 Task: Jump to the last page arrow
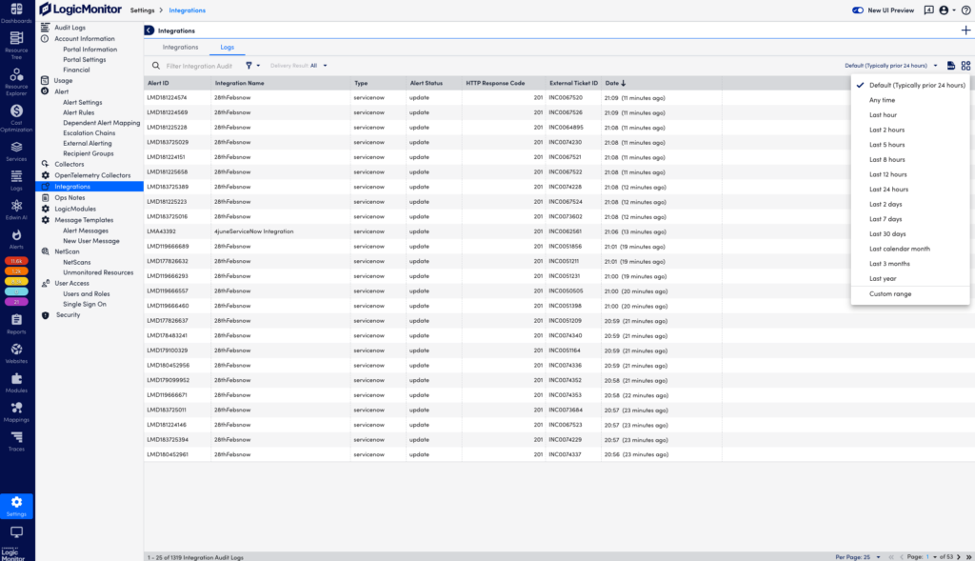968,556
